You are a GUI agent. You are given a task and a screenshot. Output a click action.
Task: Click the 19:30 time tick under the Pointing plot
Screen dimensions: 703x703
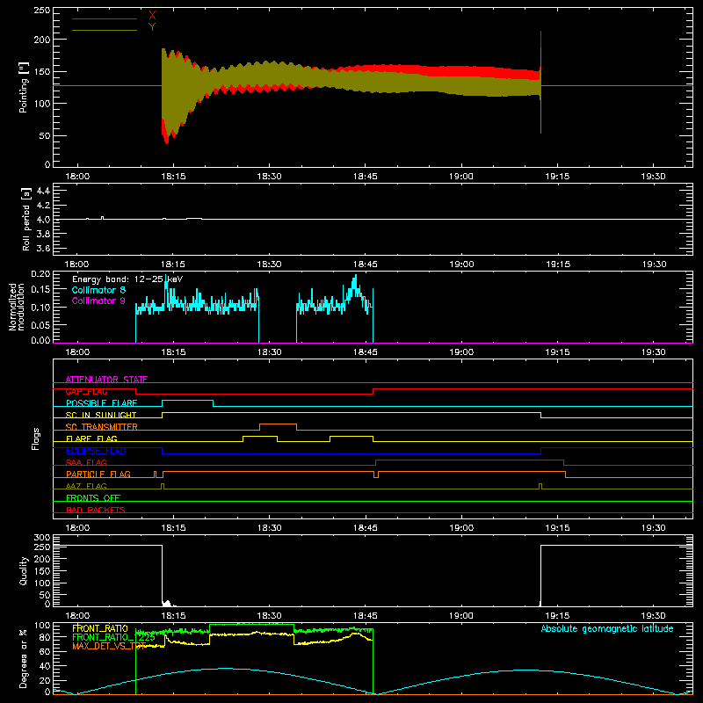click(x=653, y=177)
